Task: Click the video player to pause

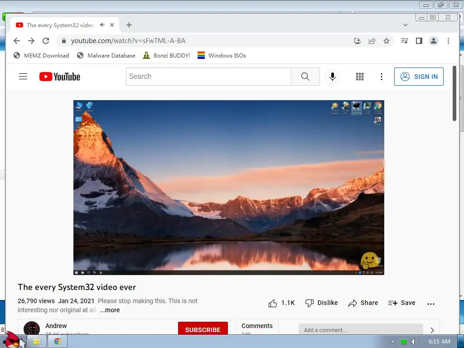Action: click(x=229, y=187)
